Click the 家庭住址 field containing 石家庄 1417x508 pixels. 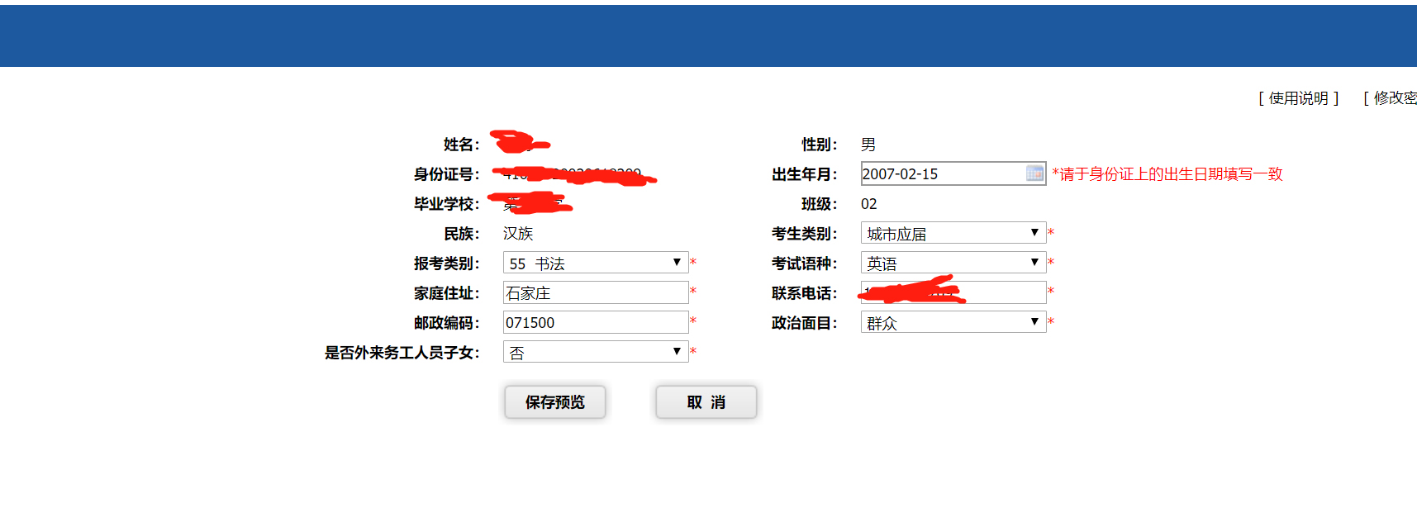[x=595, y=292]
